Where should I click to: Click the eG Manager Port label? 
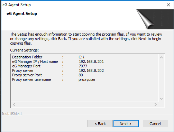pos(26,66)
